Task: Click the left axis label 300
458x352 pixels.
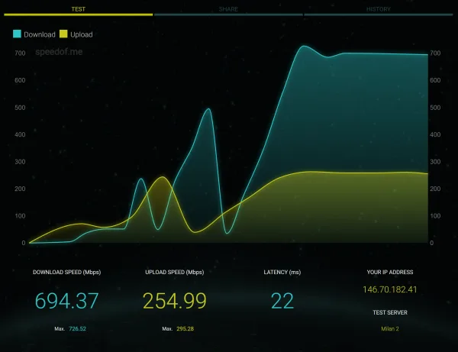Action: [x=20, y=162]
